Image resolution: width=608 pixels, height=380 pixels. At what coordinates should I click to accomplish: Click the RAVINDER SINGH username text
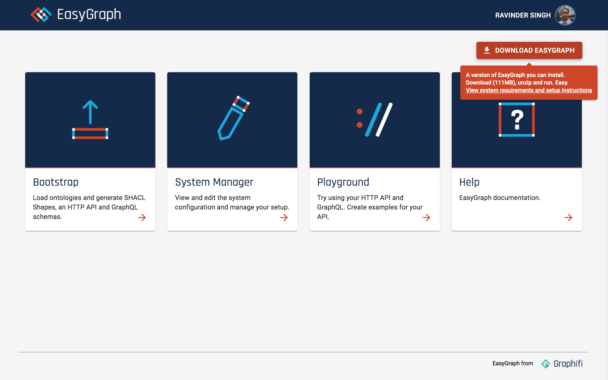tap(523, 15)
